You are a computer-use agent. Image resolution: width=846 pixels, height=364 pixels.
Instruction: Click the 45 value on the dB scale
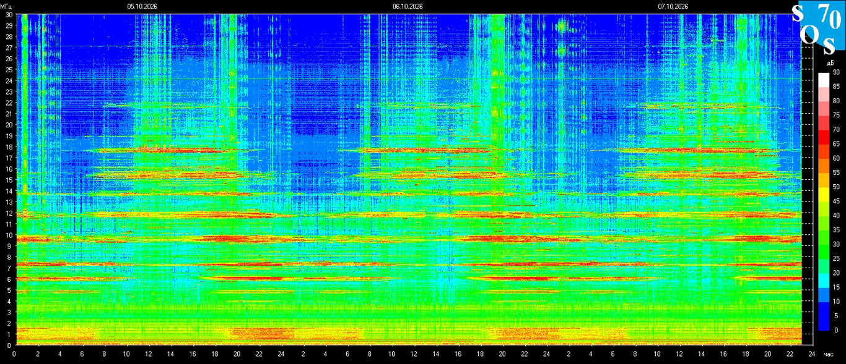836,201
